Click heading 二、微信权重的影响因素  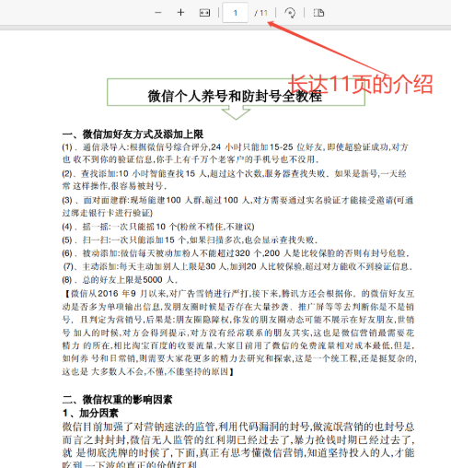pyautogui.click(x=117, y=400)
